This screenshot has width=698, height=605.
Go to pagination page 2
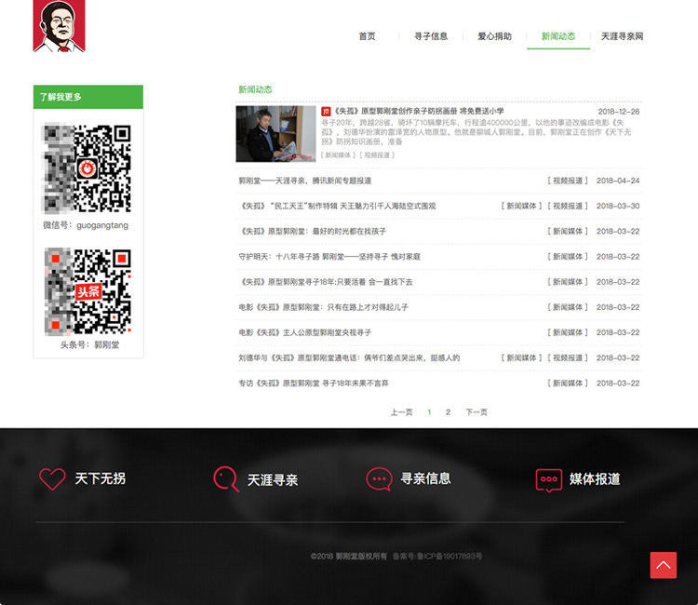tap(448, 412)
